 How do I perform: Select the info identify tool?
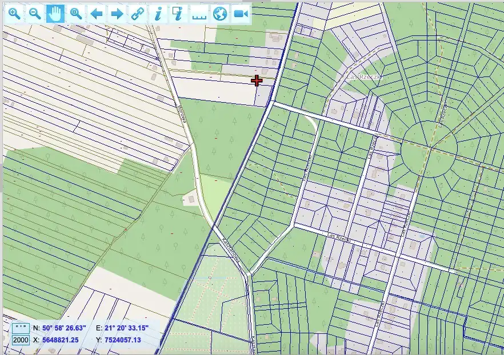click(x=158, y=14)
